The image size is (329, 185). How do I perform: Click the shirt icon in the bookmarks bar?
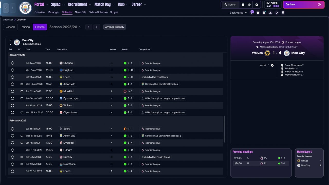tap(258, 13)
